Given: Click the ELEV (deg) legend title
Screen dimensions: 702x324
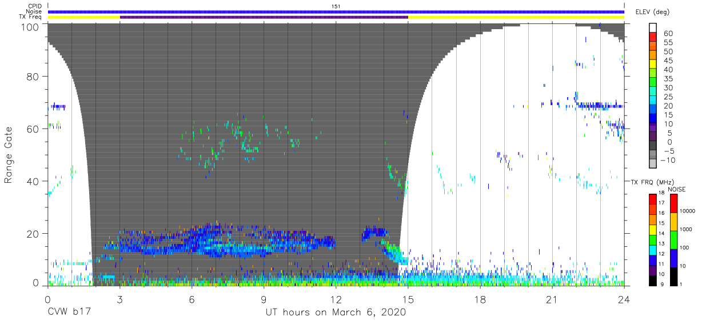Looking at the screenshot, I should (652, 11).
